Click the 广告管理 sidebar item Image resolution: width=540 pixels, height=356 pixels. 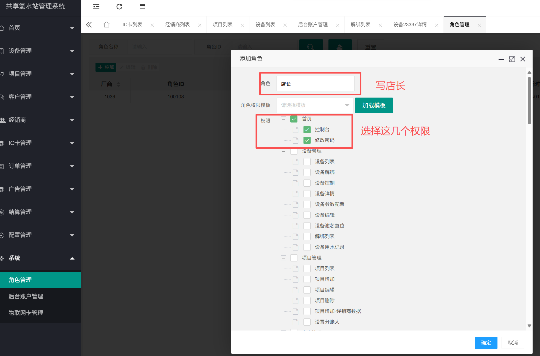pyautogui.click(x=40, y=189)
